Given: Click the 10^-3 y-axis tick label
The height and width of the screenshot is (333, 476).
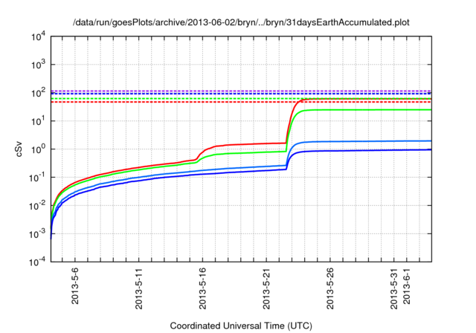Looking at the screenshot, I should 36,234.
